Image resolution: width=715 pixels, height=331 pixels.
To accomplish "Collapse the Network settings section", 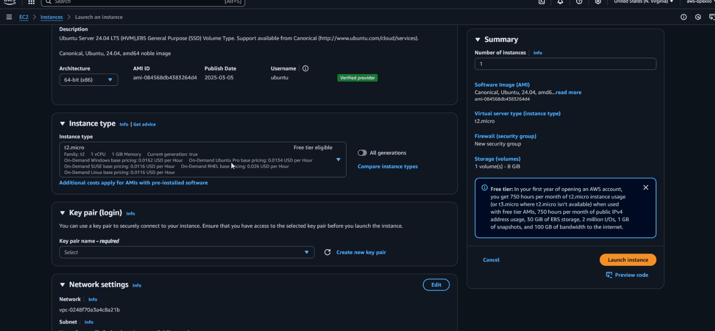I will pos(62,285).
